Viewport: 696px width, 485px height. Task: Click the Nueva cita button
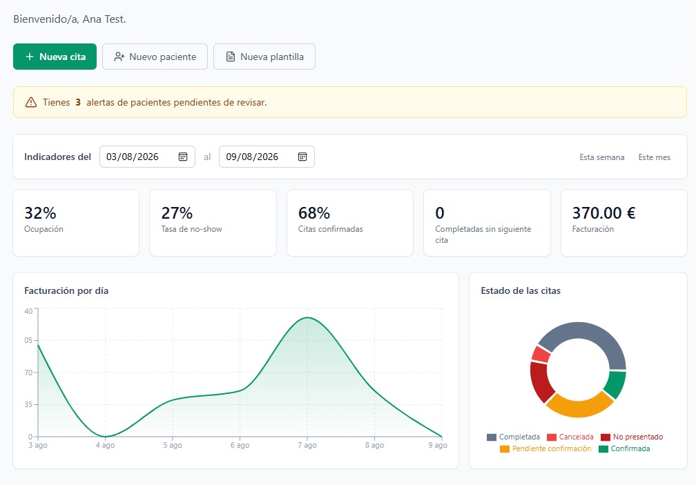coord(55,57)
